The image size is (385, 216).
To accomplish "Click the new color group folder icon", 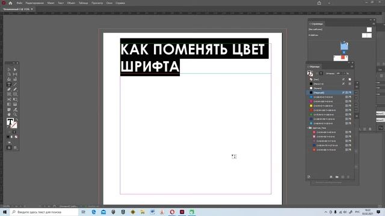I will [x=337, y=177].
